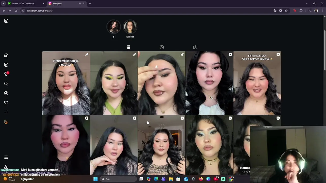The height and width of the screenshot is (183, 326).
Task: Open Chrome profile avatar menu
Action: click(316, 11)
